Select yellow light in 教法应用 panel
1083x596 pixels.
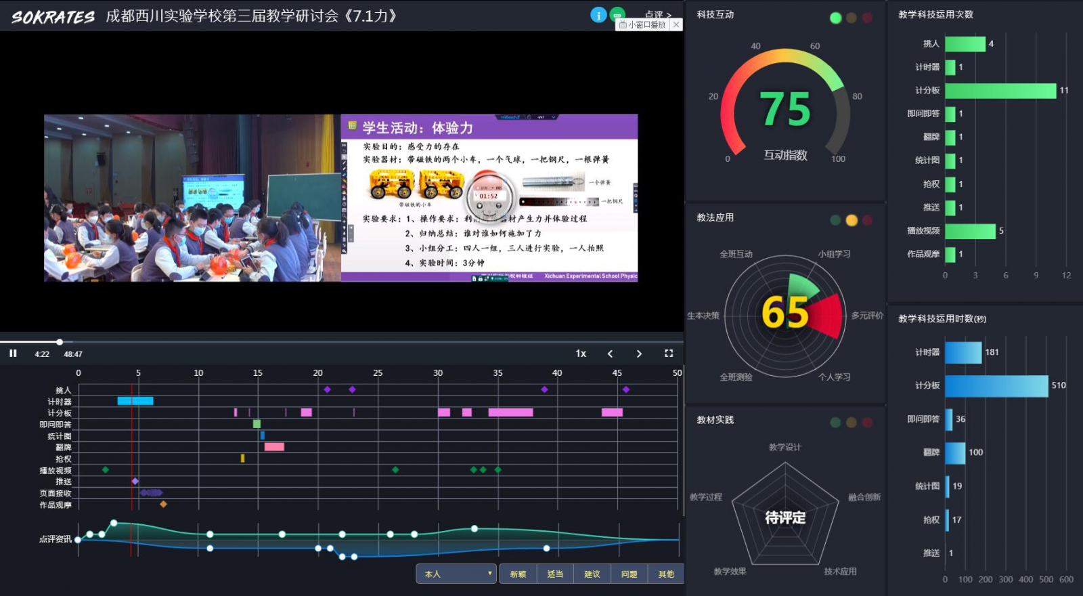852,220
